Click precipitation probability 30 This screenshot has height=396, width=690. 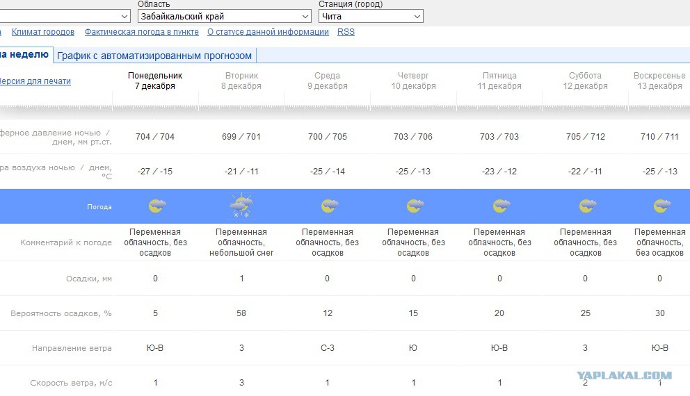[x=659, y=313]
